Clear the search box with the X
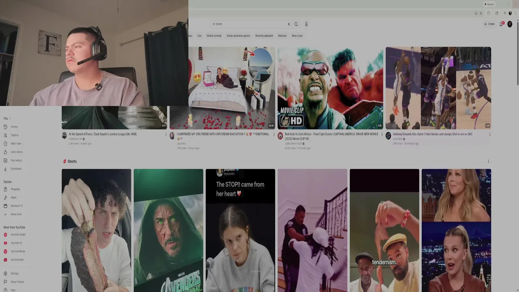Screen dimensions: 519x292 [289, 24]
